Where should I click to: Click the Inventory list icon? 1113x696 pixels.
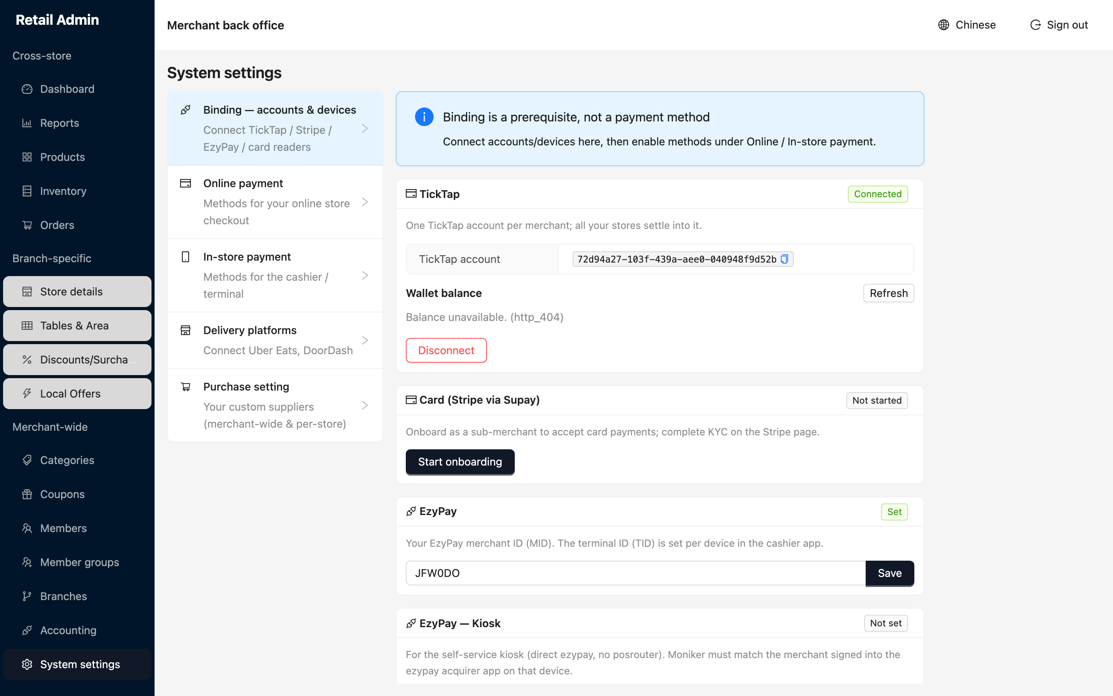coord(27,191)
